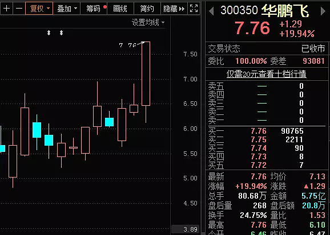Go to next stock arrow
330x235 pixels.
[323, 11]
